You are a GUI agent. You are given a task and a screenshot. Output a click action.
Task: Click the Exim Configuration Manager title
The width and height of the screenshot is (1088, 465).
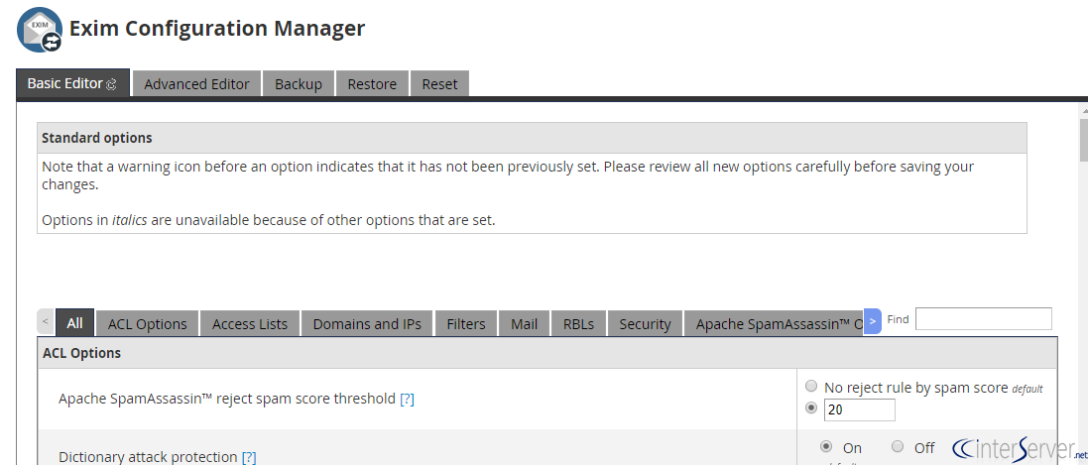coord(217,29)
